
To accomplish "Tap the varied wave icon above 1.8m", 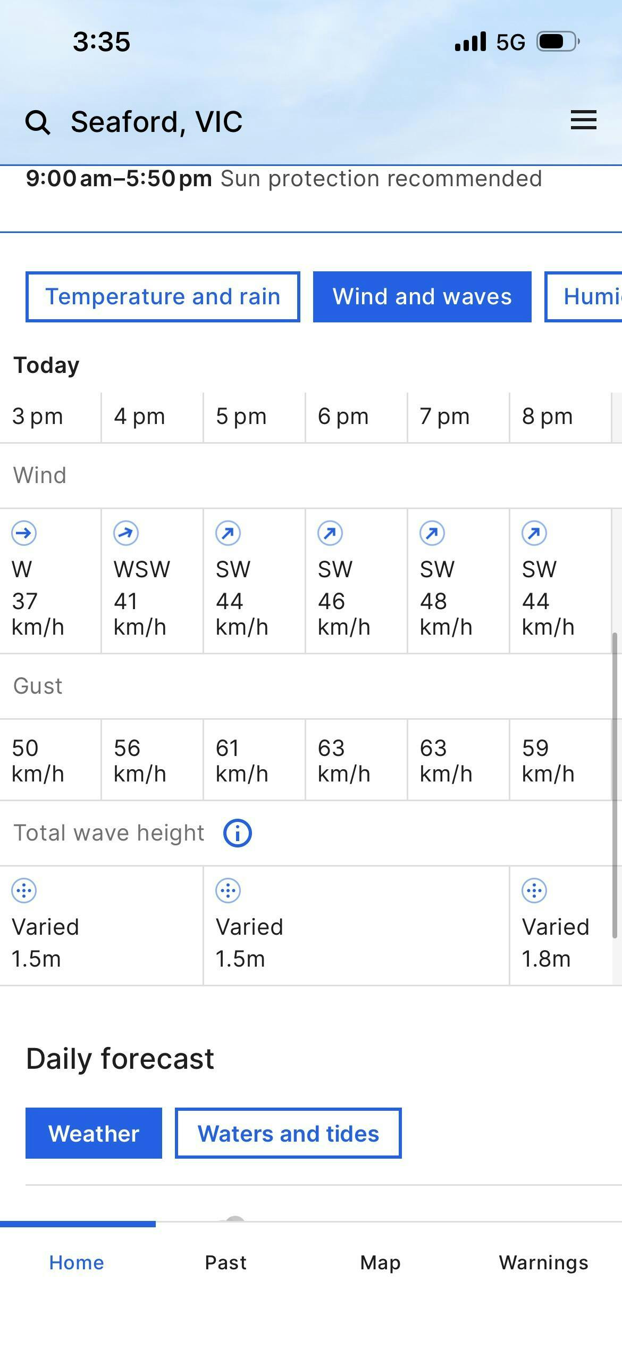I will pos(534,891).
